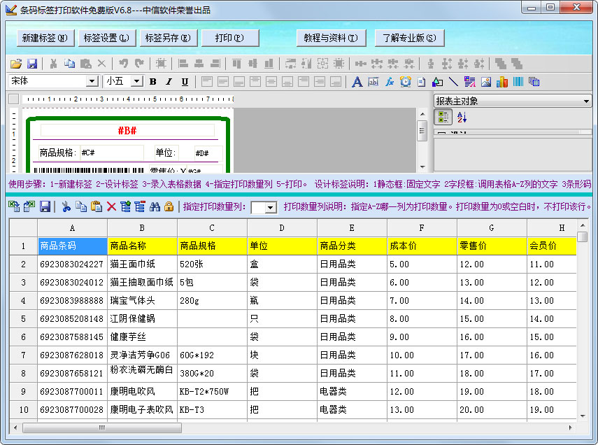Insert a picture object

[x=486, y=82]
